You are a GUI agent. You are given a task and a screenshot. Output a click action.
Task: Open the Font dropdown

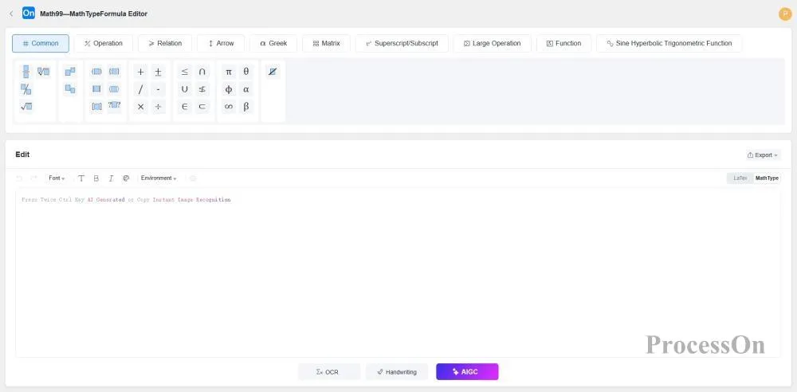click(x=57, y=178)
